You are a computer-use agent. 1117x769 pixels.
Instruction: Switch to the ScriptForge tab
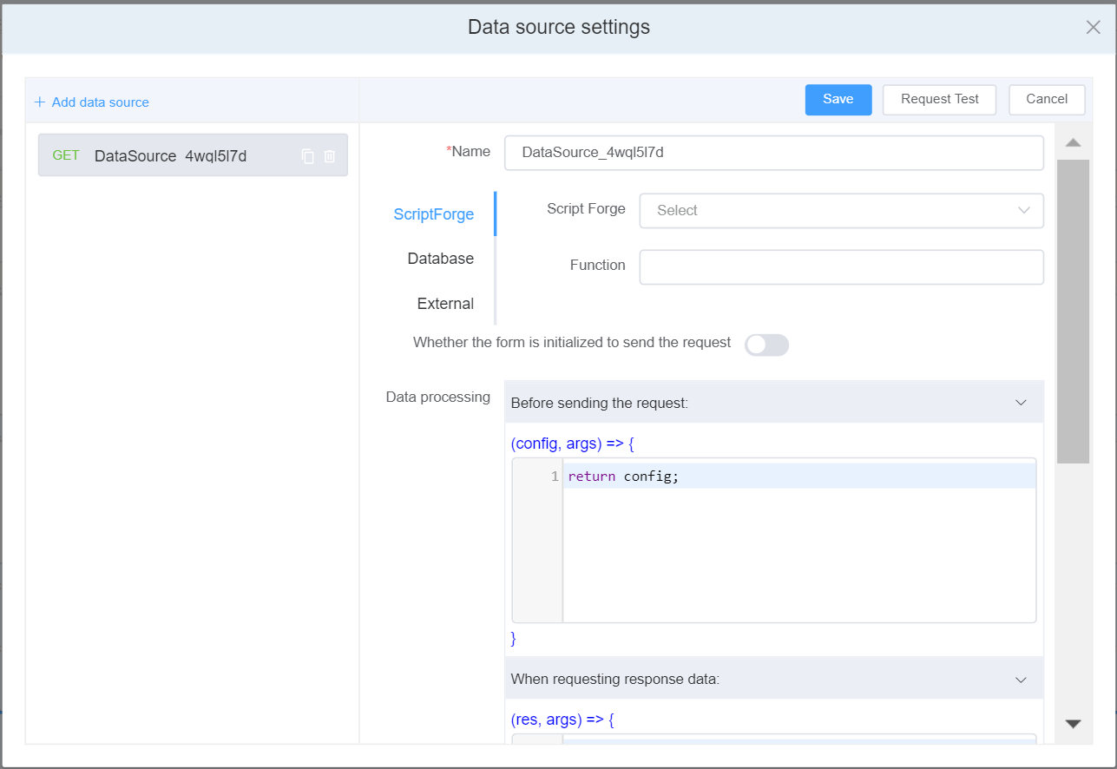(x=434, y=214)
